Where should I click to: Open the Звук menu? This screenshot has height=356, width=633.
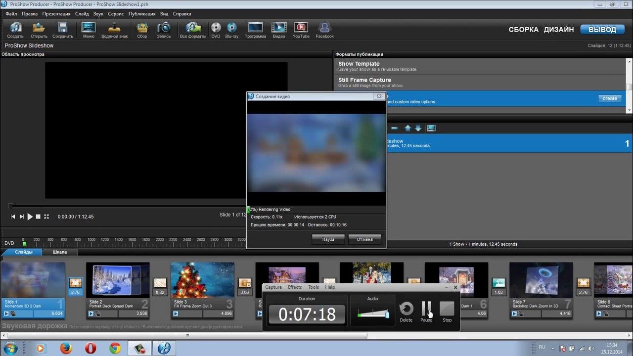[x=98, y=14]
